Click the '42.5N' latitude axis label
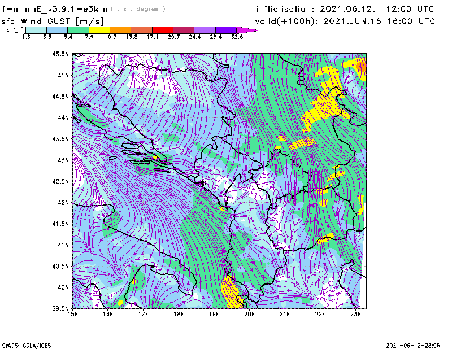The width and height of the screenshot is (452, 349). click(60, 181)
